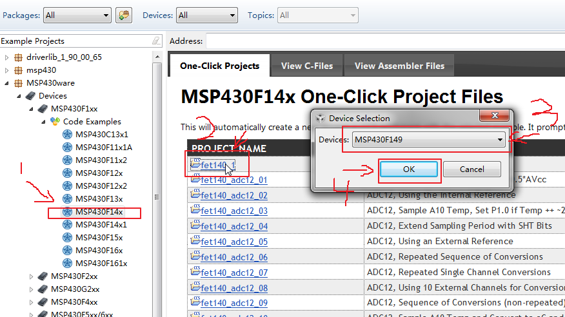Open the fet140_1 project link

(x=217, y=165)
